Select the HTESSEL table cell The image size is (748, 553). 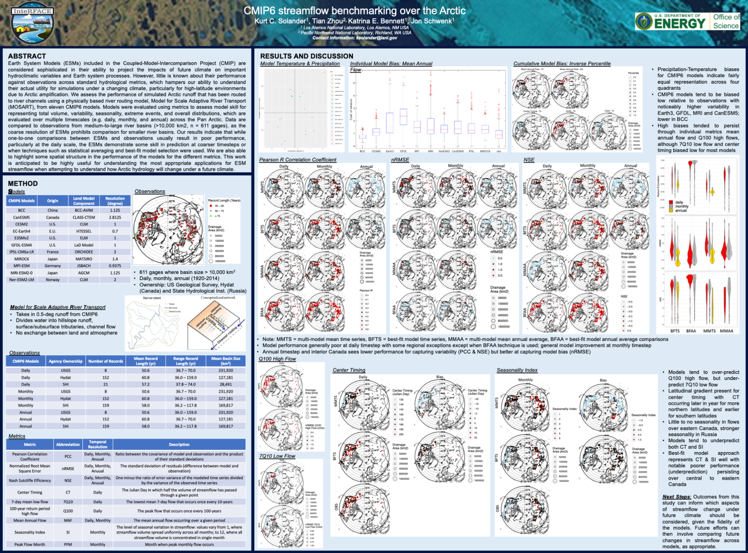(x=84, y=231)
